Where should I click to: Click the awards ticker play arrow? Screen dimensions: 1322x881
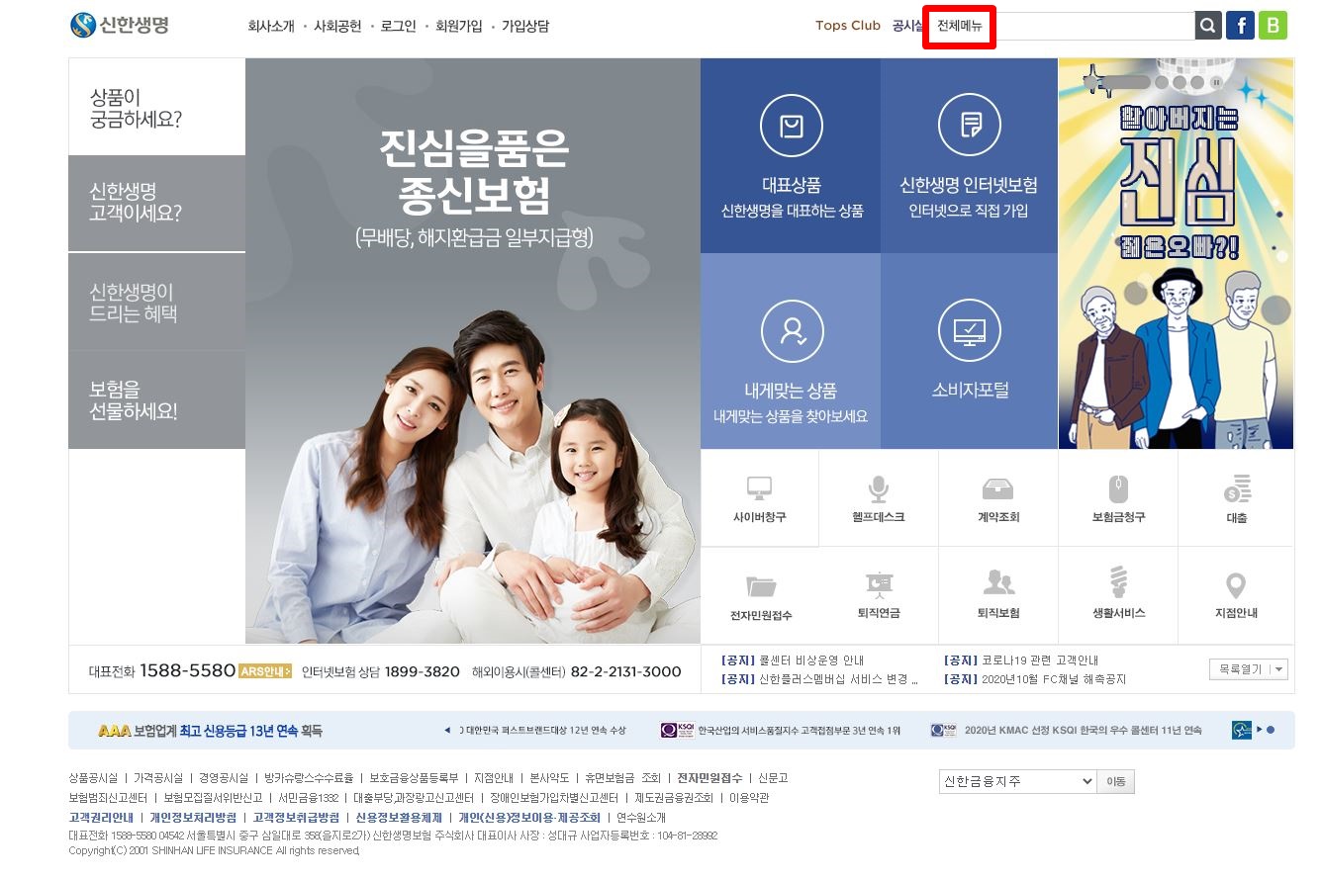tap(1260, 731)
